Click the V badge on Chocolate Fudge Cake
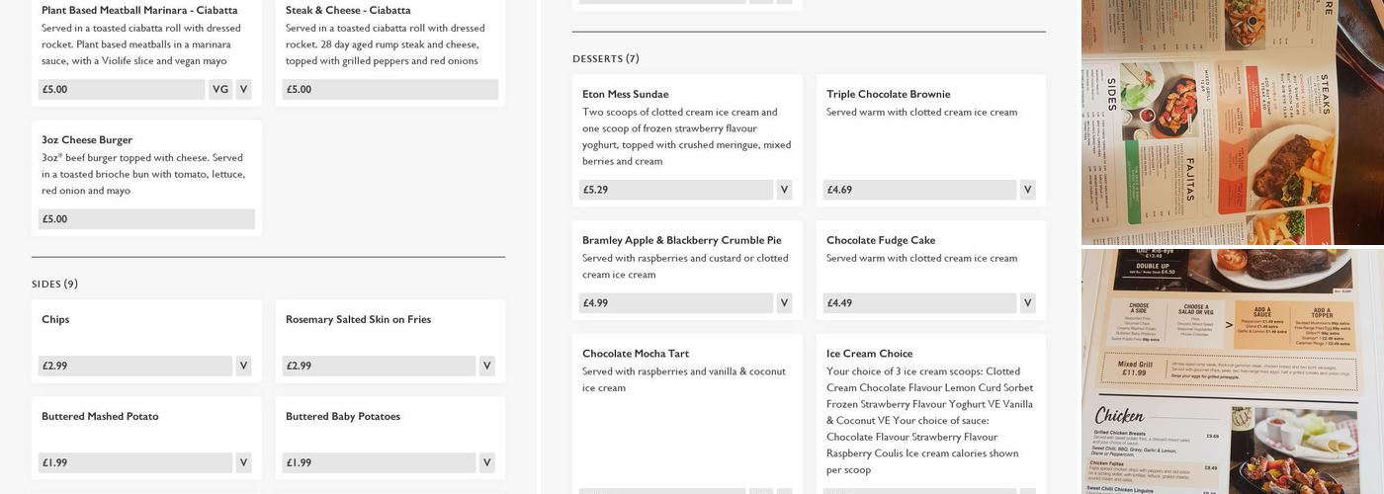This screenshot has height=494, width=1384. pos(1027,303)
